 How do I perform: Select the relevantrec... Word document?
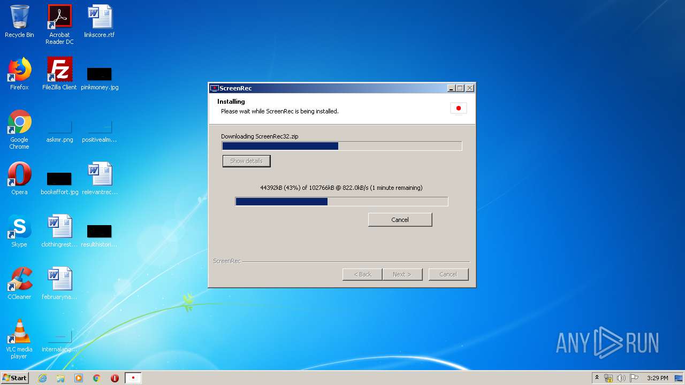(x=100, y=179)
